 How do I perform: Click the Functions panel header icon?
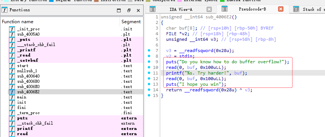click(4, 10)
